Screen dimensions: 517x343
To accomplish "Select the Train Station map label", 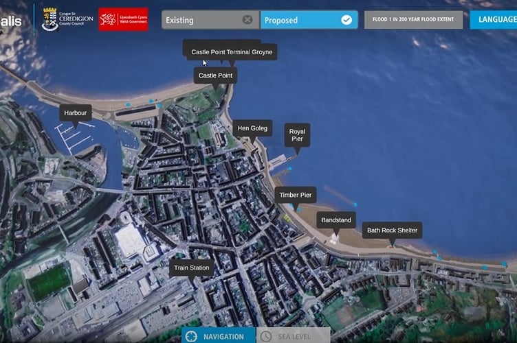I will (x=192, y=268).
